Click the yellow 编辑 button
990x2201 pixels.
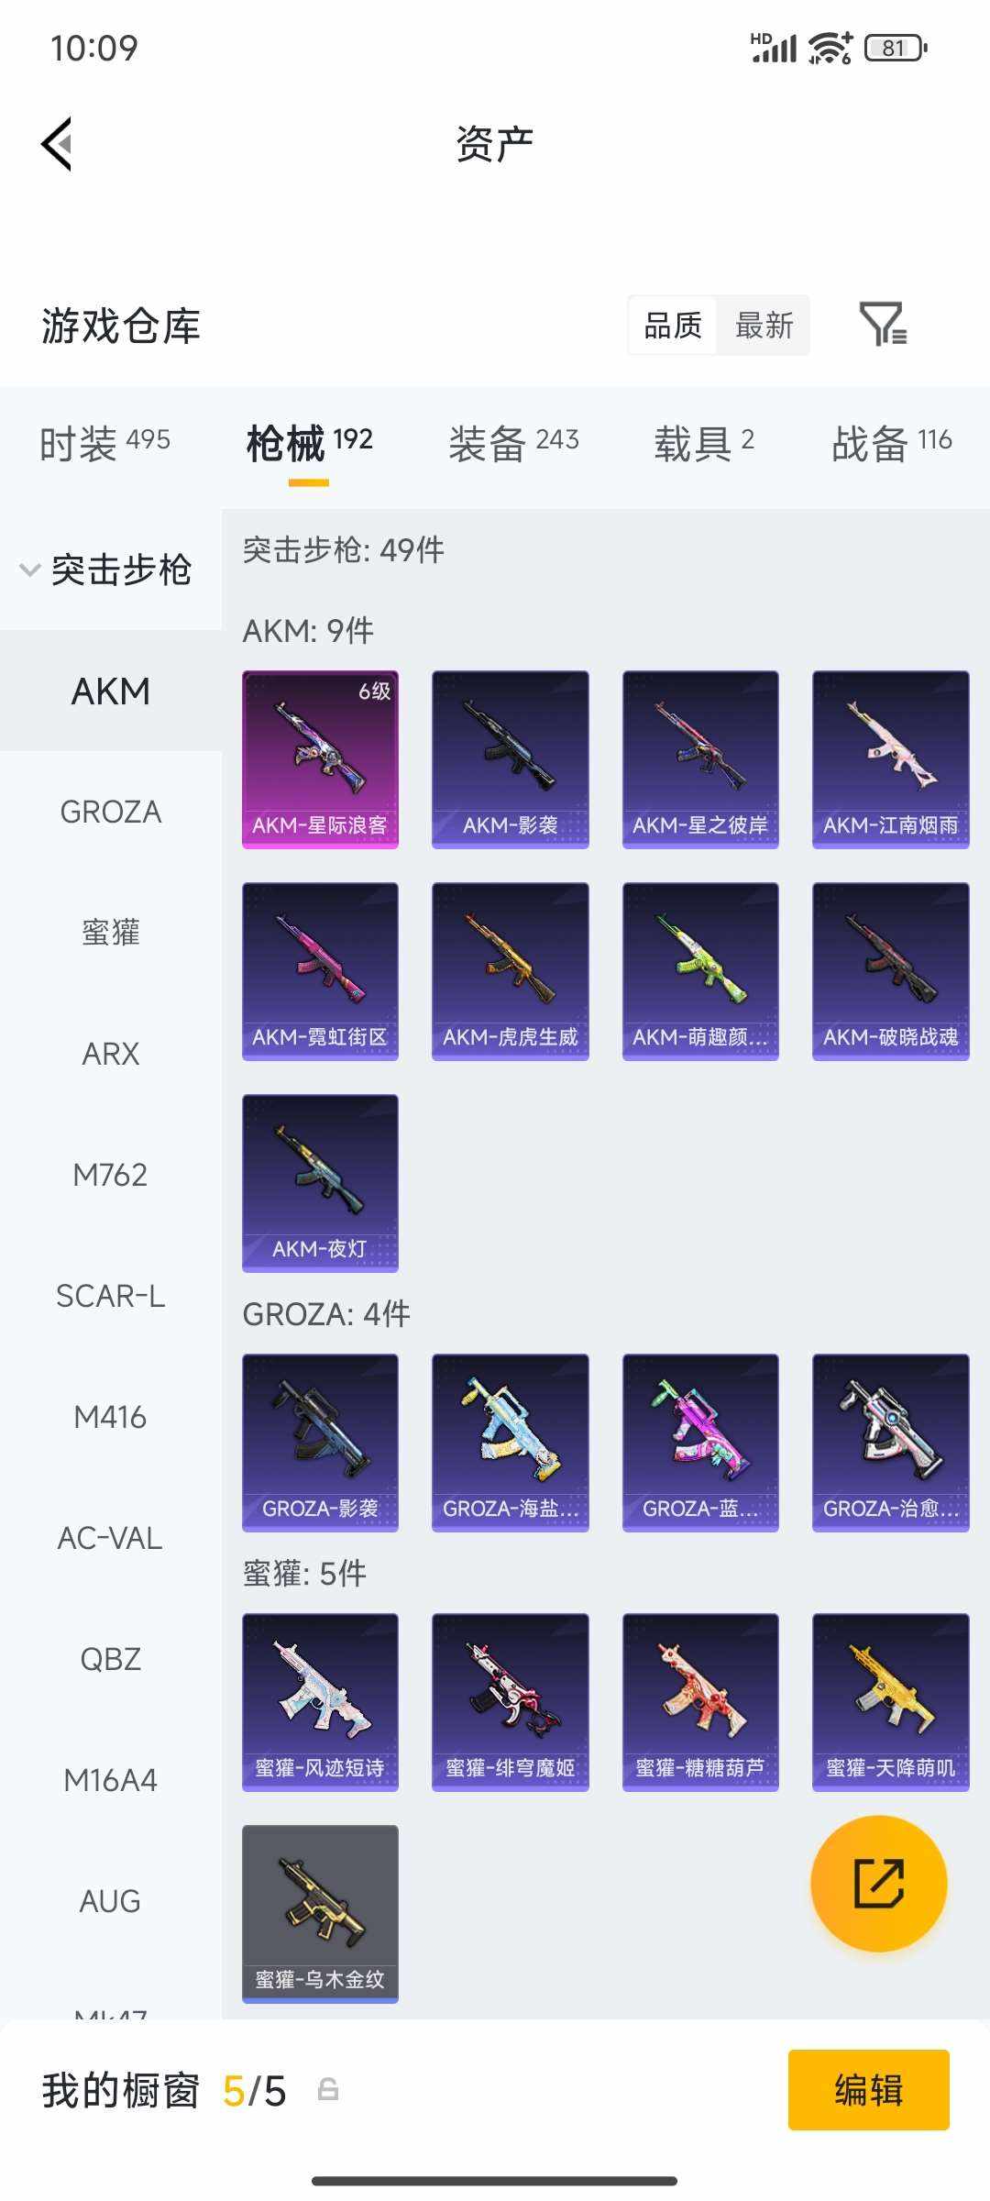click(x=868, y=2090)
